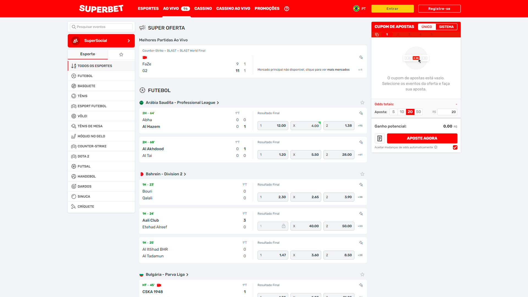Viewport: 528px width, 297px height.
Task: Show +38 more markets for Bouri match
Action: click(360, 197)
